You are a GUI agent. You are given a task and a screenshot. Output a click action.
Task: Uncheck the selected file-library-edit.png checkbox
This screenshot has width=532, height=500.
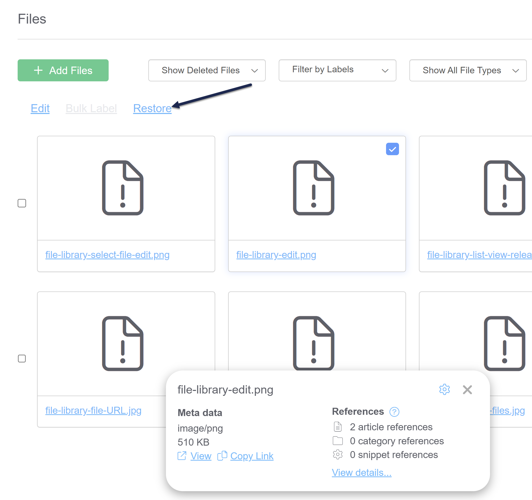pyautogui.click(x=392, y=149)
